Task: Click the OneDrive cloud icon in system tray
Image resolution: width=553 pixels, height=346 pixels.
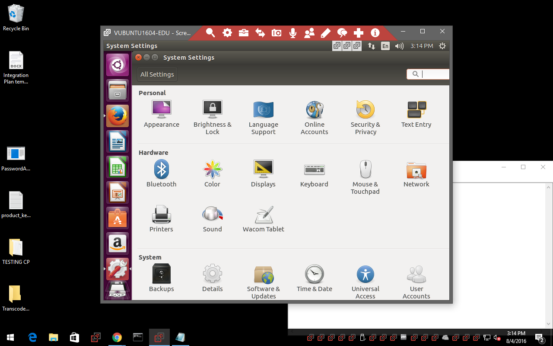Action: pyautogui.click(x=445, y=337)
